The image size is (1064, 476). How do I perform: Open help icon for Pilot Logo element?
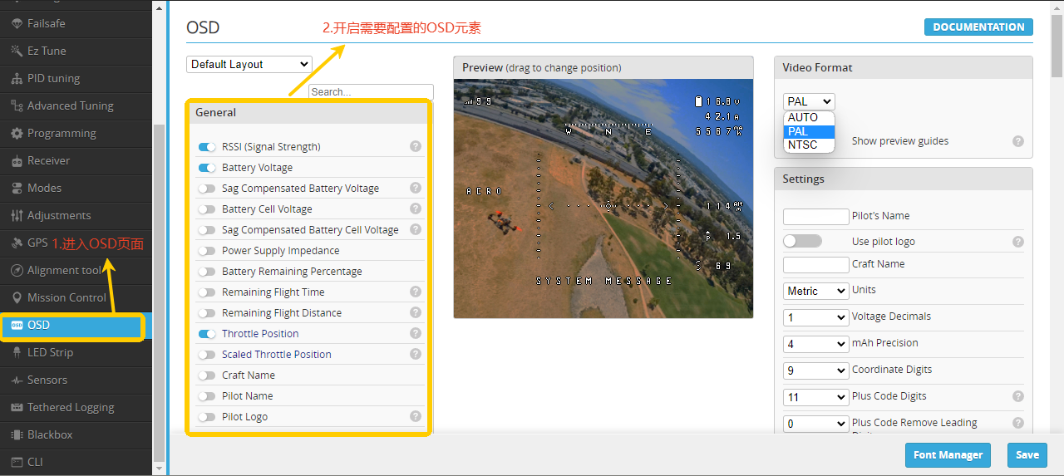pos(416,416)
